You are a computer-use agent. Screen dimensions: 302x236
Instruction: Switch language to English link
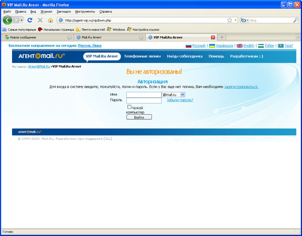tap(249, 46)
